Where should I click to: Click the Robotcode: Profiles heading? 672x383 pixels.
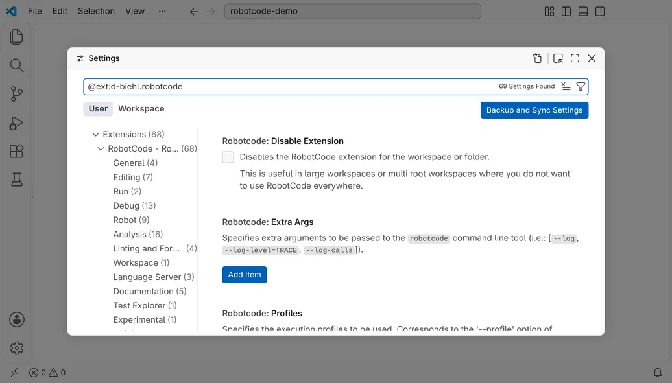pyautogui.click(x=262, y=313)
